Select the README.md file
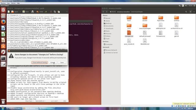Screen dimensions: 196x110 point(145,42)
